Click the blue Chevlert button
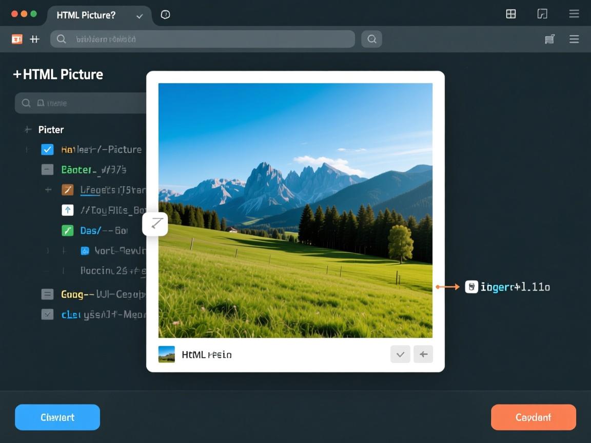Image resolution: width=591 pixels, height=443 pixels. pyautogui.click(x=57, y=417)
